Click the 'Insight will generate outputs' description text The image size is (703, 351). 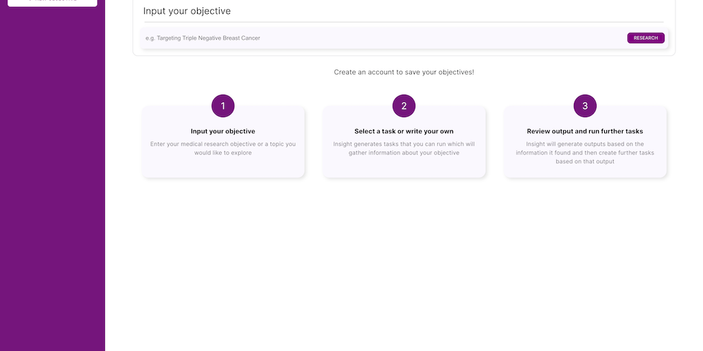coord(585,153)
